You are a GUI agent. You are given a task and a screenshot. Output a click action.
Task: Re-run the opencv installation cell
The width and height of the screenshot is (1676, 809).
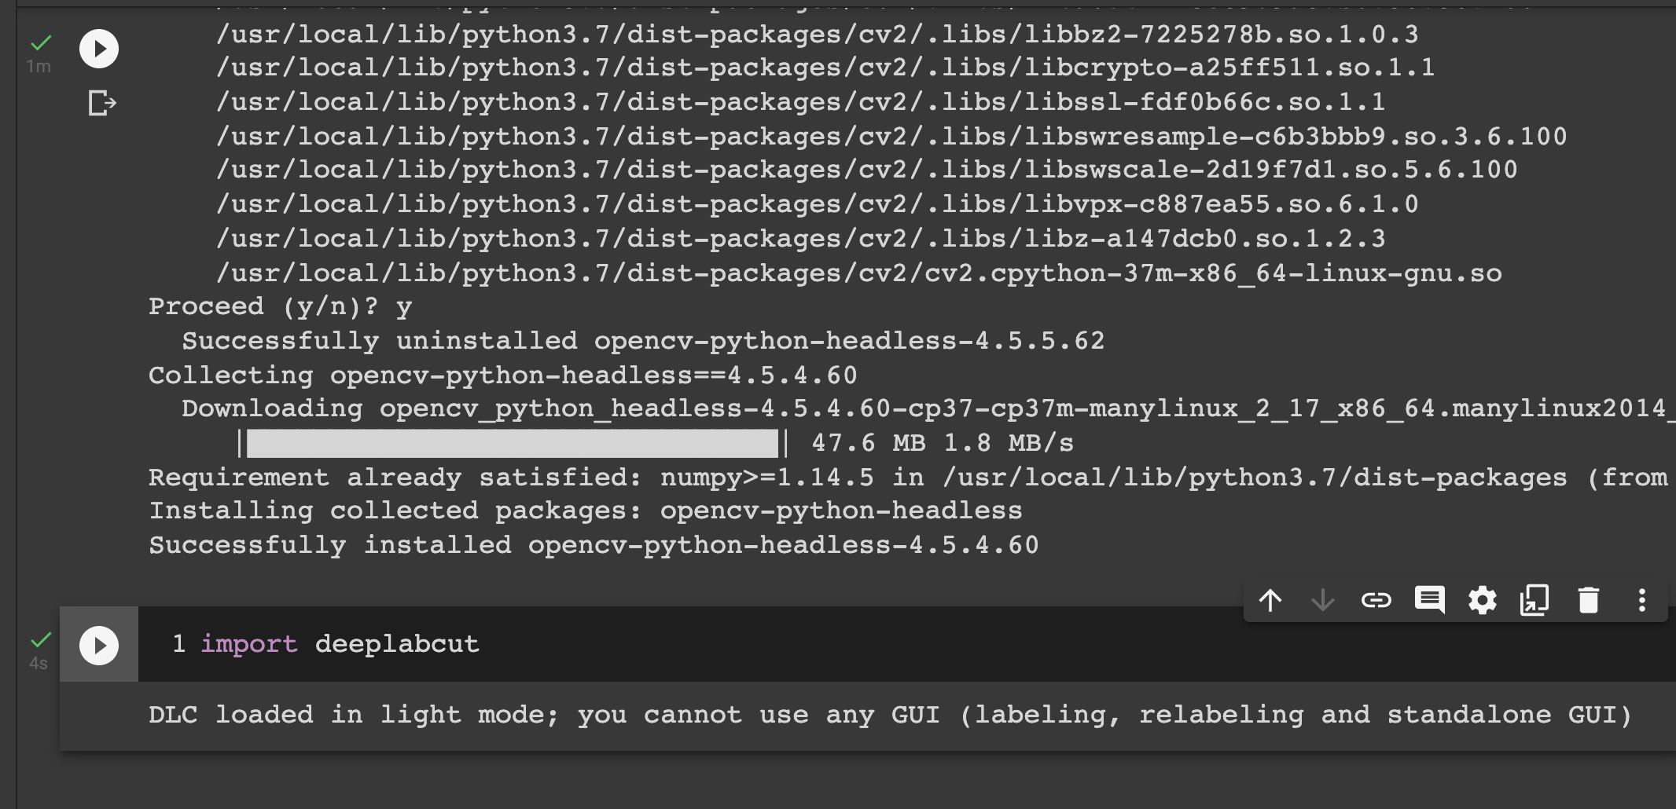pos(97,49)
